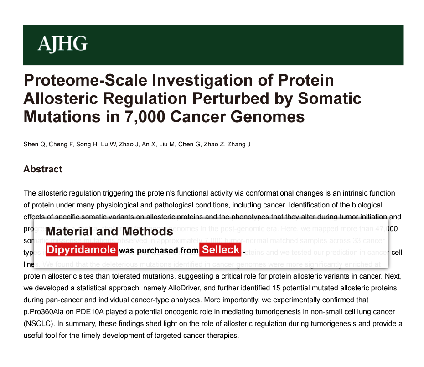Click the Abstract section heading

tap(43, 169)
